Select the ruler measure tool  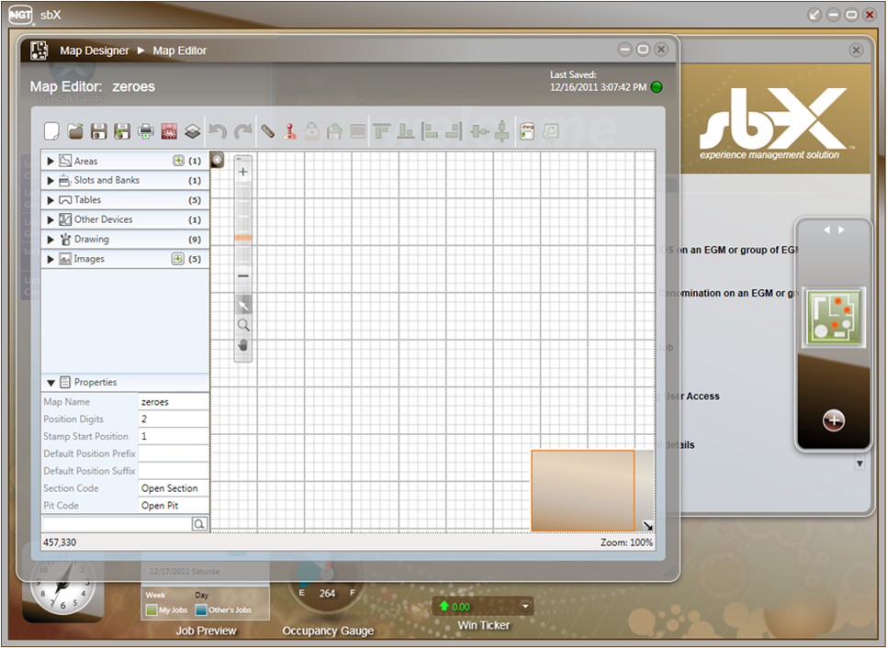tap(267, 132)
